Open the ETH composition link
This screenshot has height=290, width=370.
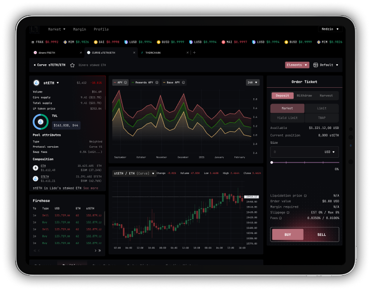point(43,166)
